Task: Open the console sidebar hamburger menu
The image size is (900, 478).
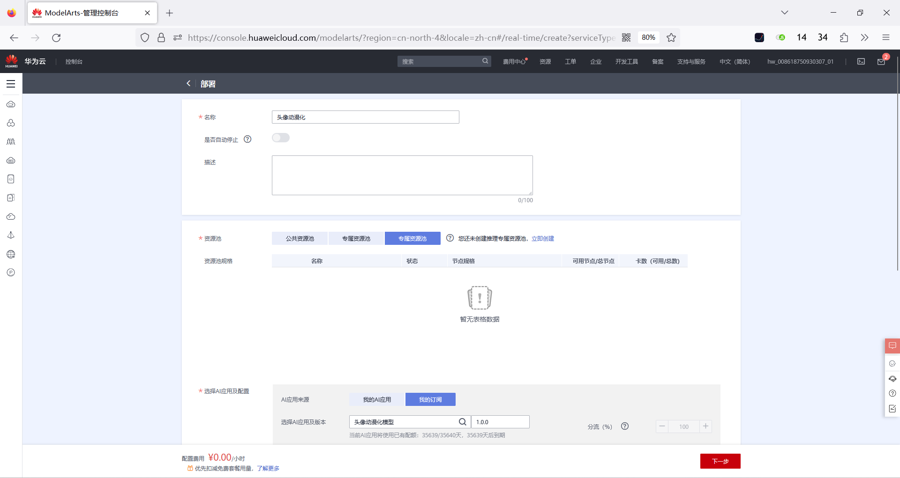Action: point(11,84)
